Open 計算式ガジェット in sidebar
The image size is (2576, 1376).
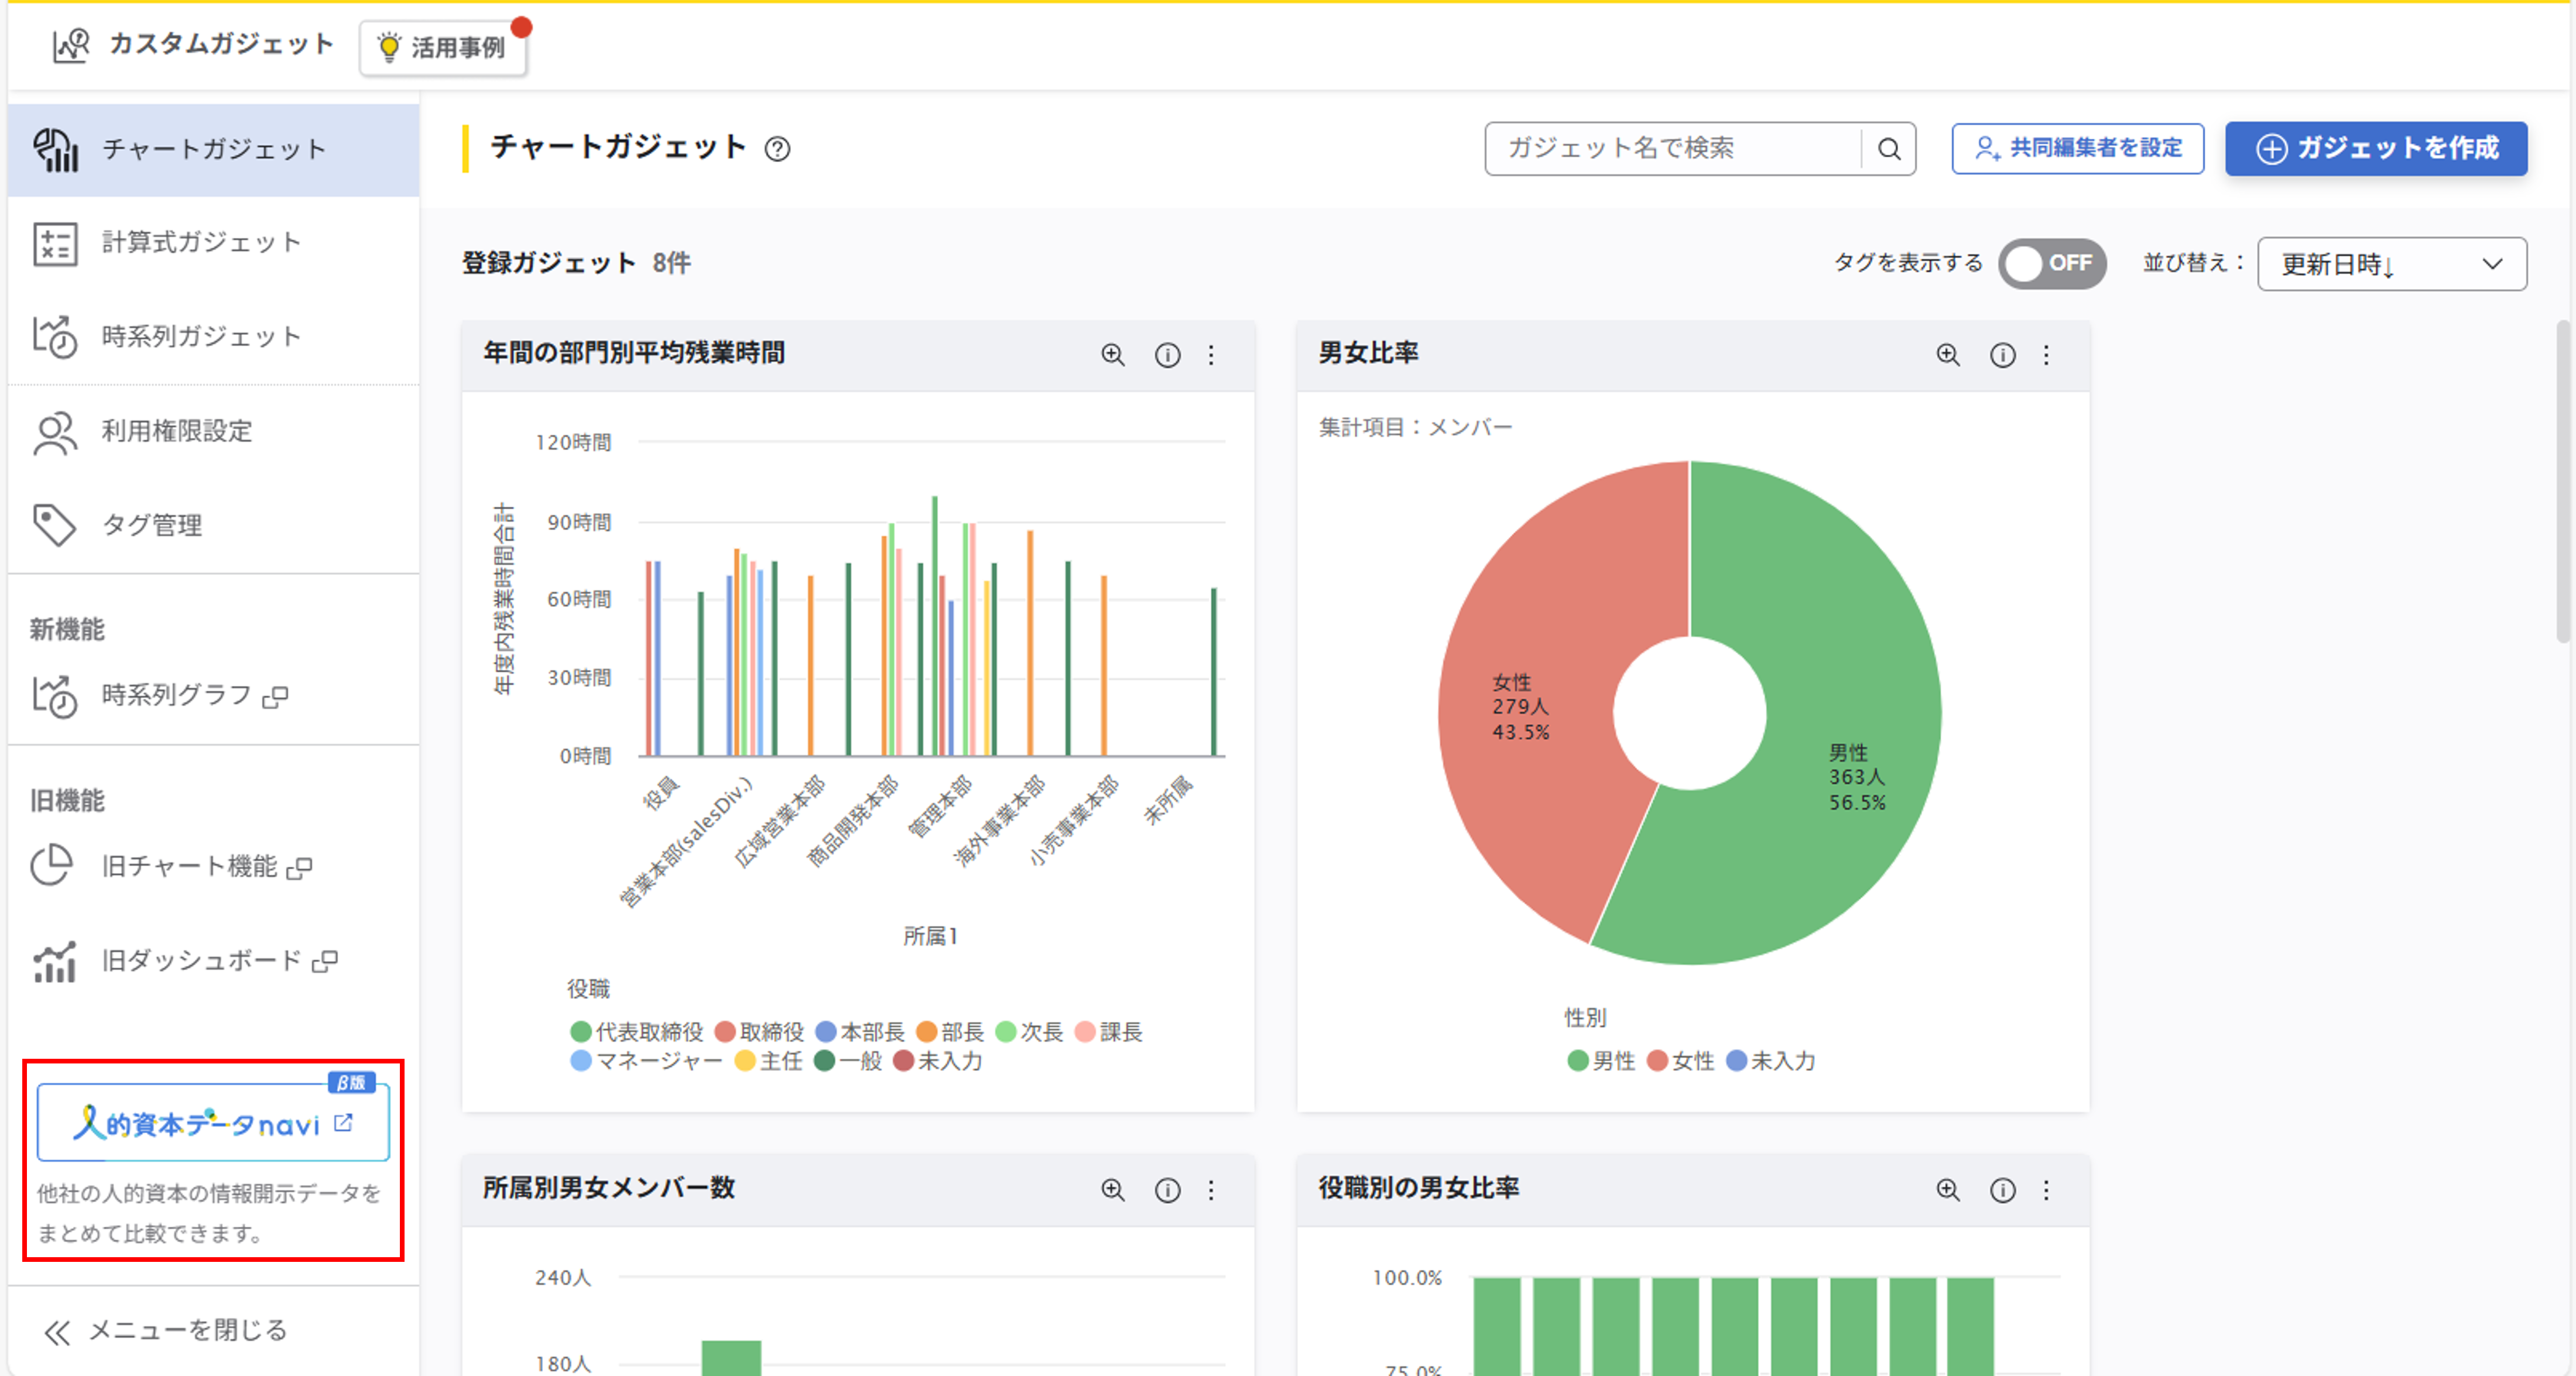200,243
